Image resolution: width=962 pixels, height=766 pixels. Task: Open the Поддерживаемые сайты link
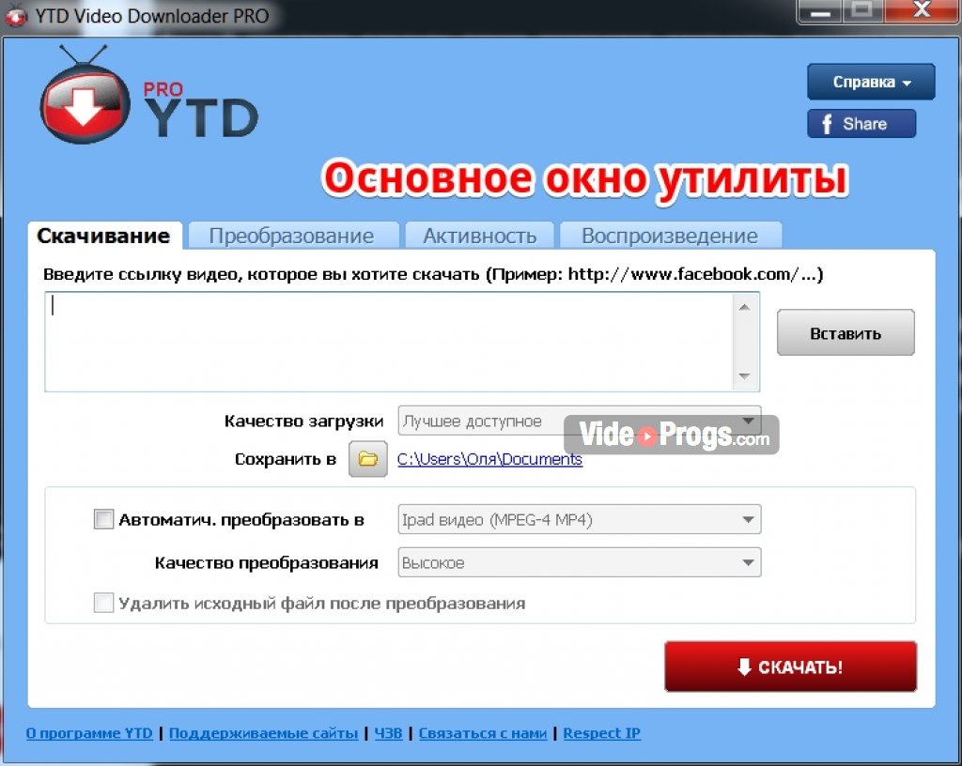coord(263,733)
